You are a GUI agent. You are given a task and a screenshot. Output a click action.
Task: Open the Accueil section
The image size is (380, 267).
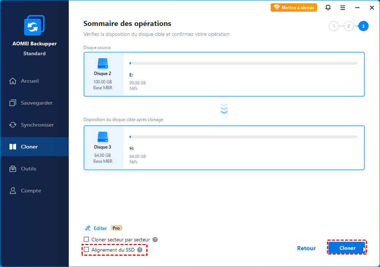coord(34,81)
